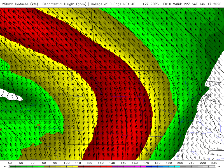Click the legend value 100

click(67, 163)
